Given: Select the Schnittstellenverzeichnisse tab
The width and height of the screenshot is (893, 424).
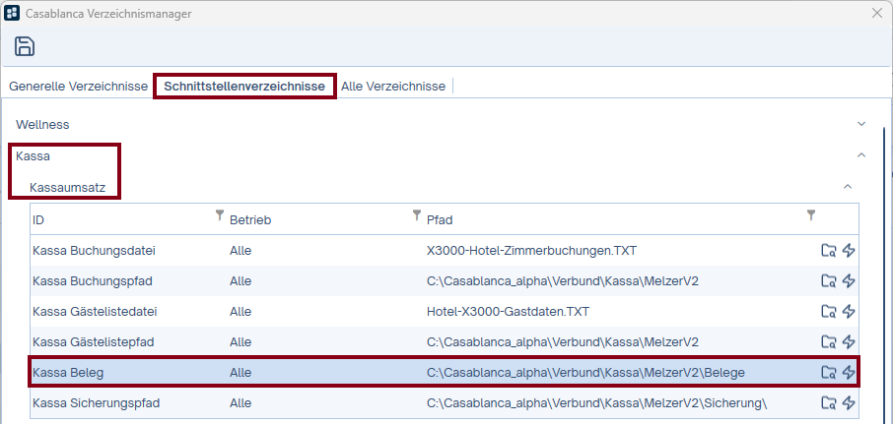Looking at the screenshot, I should pyautogui.click(x=244, y=87).
